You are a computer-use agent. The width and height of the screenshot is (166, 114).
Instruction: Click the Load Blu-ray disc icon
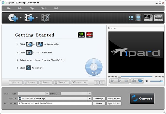pyautogui.click(x=13, y=18)
